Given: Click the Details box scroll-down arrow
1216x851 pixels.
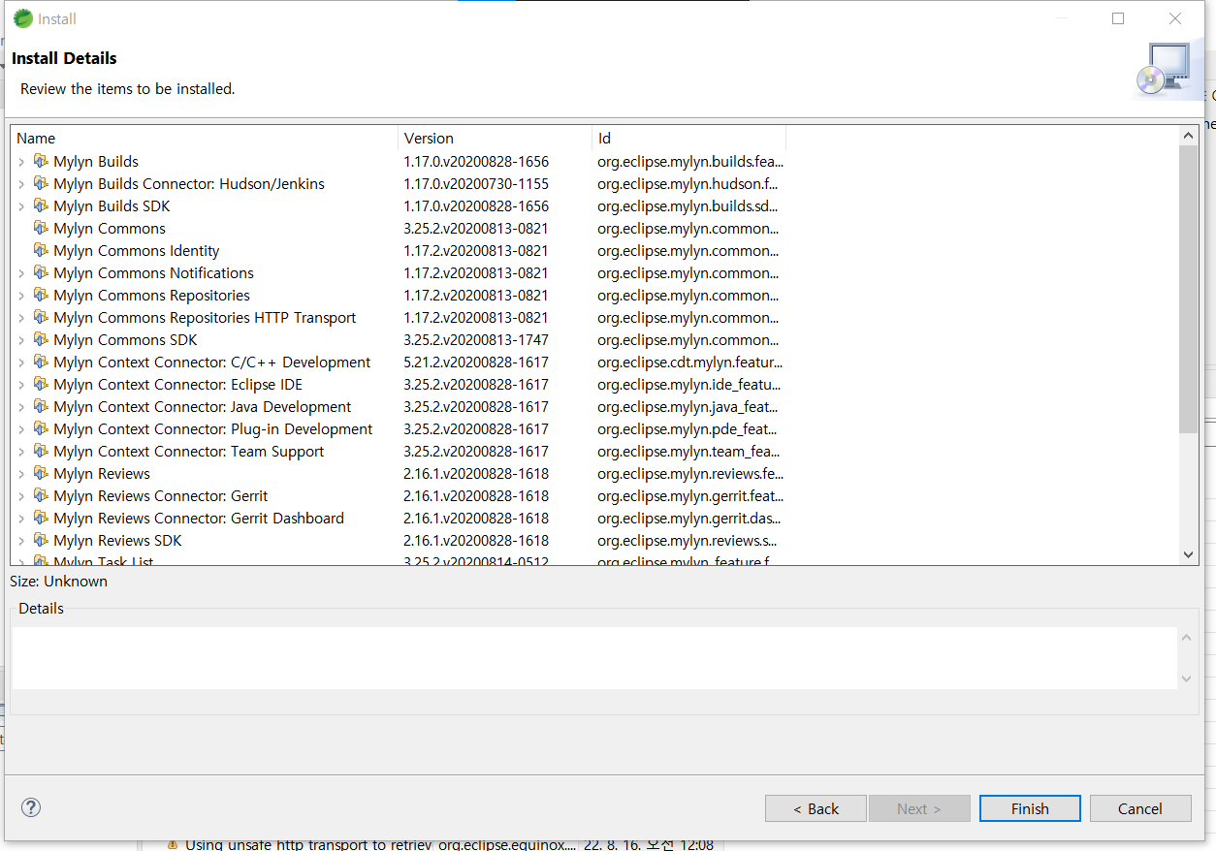Looking at the screenshot, I should tap(1186, 678).
